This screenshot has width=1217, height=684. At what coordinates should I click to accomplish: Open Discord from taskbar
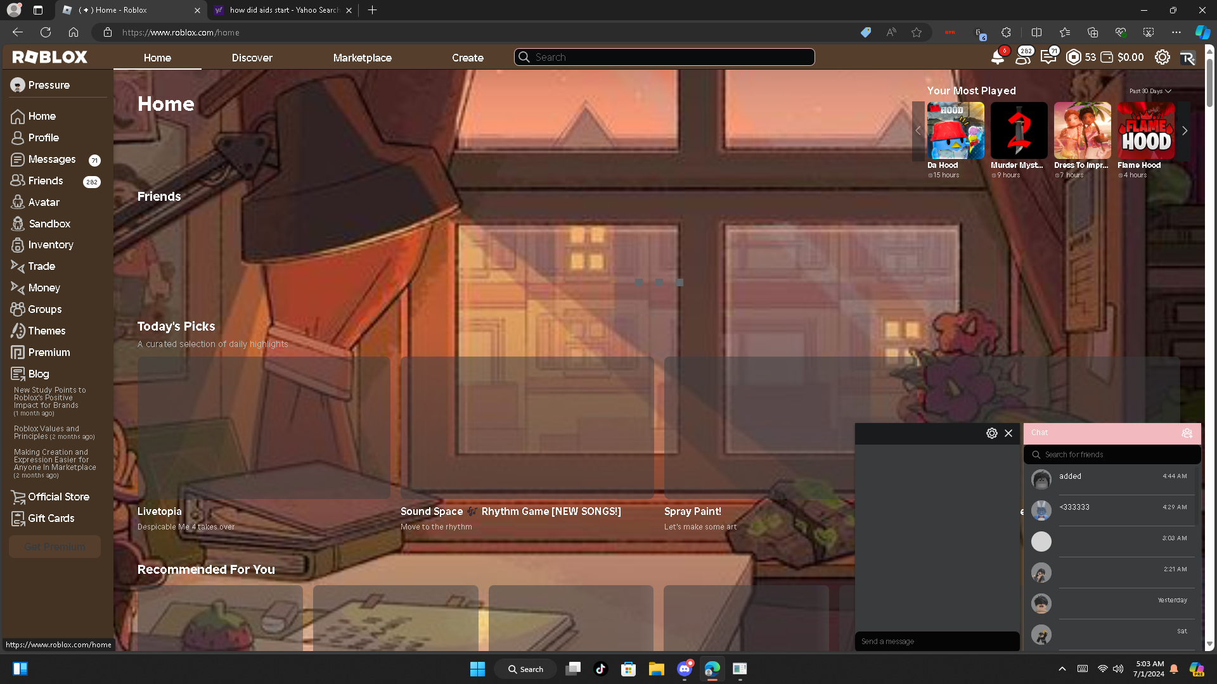point(685,669)
